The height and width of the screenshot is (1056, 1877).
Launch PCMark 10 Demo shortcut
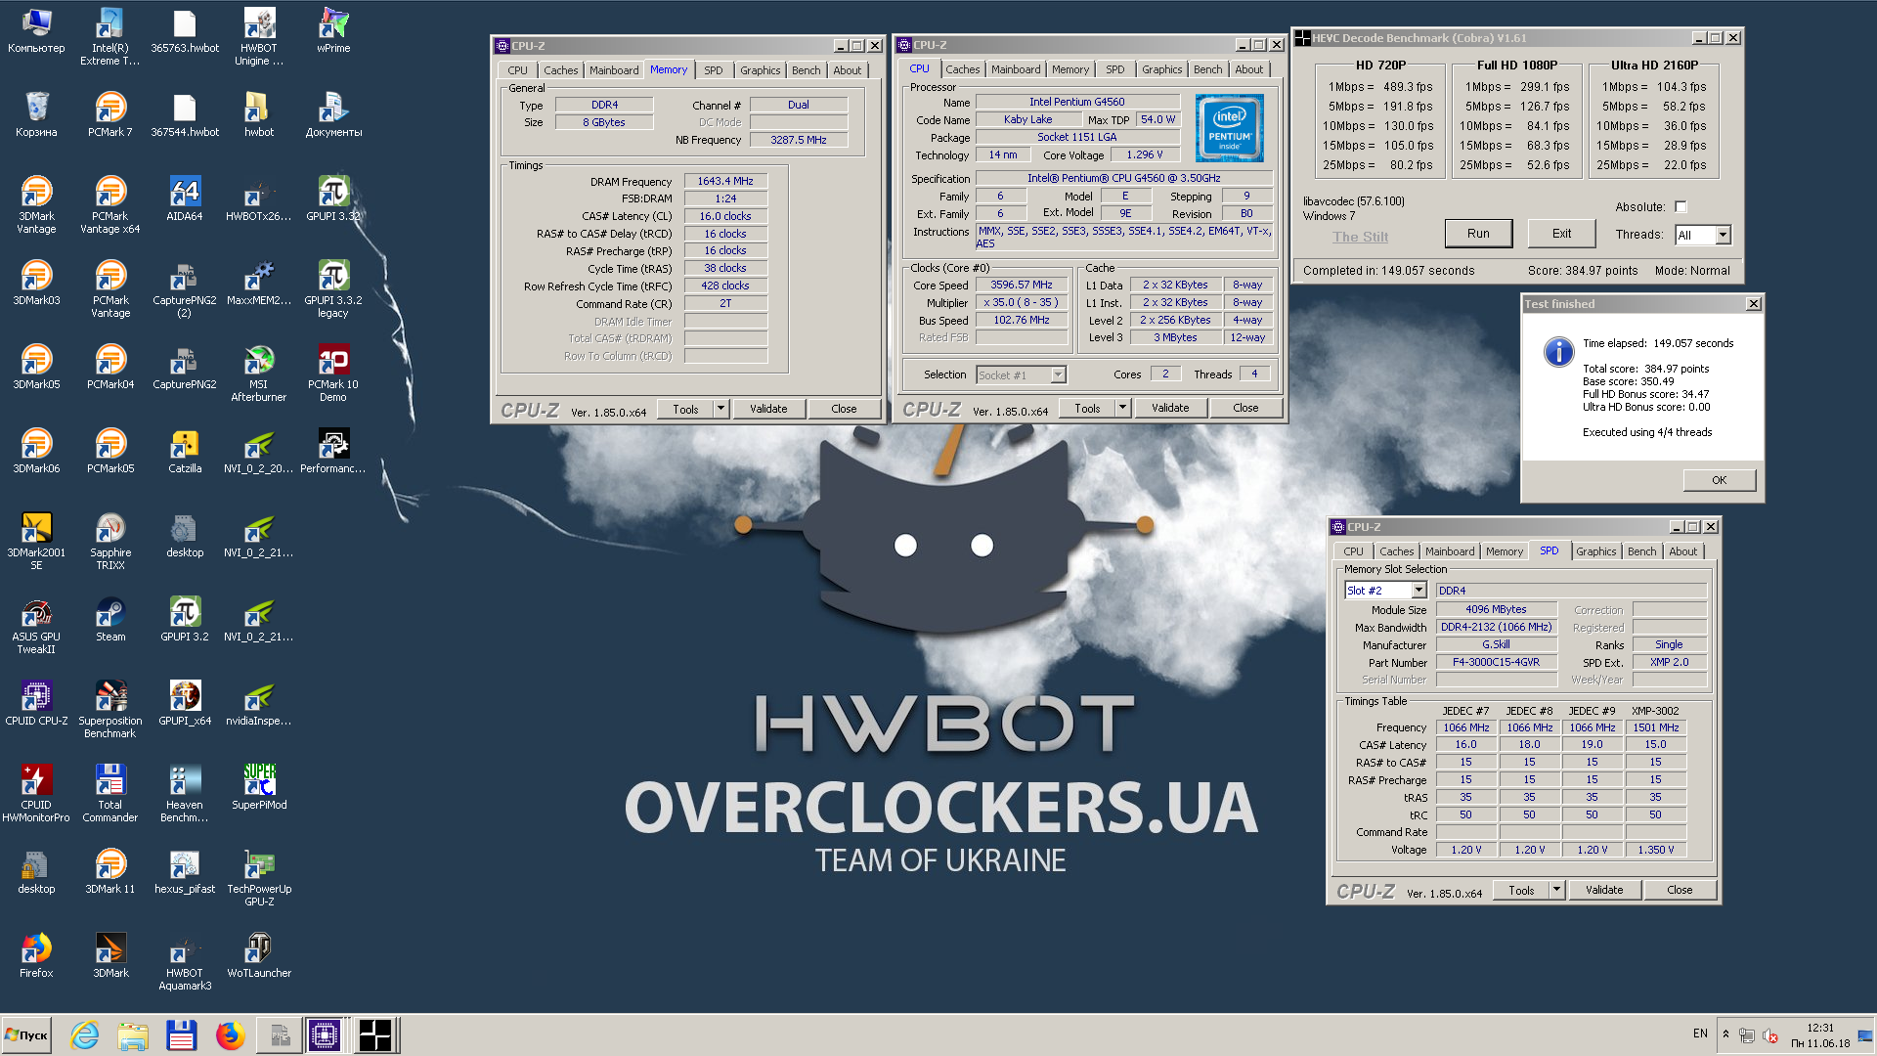pos(333,374)
